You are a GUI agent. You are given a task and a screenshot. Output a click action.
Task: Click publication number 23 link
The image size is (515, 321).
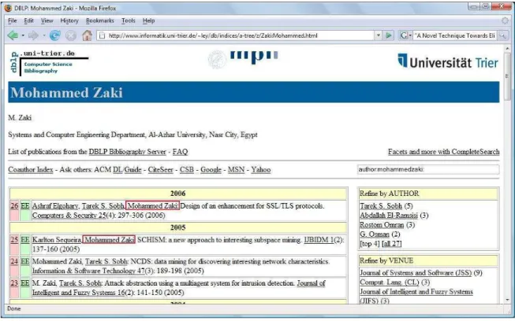tap(14, 282)
